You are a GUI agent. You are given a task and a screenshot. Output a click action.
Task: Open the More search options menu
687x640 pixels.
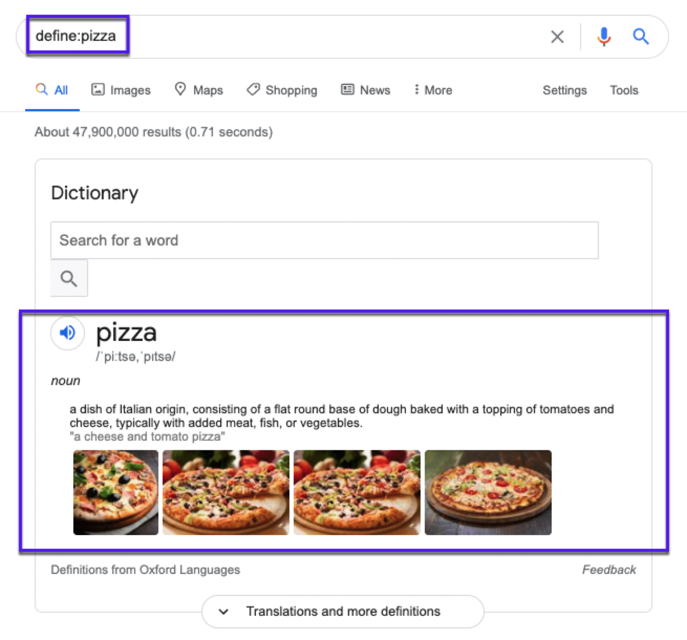pyautogui.click(x=432, y=90)
